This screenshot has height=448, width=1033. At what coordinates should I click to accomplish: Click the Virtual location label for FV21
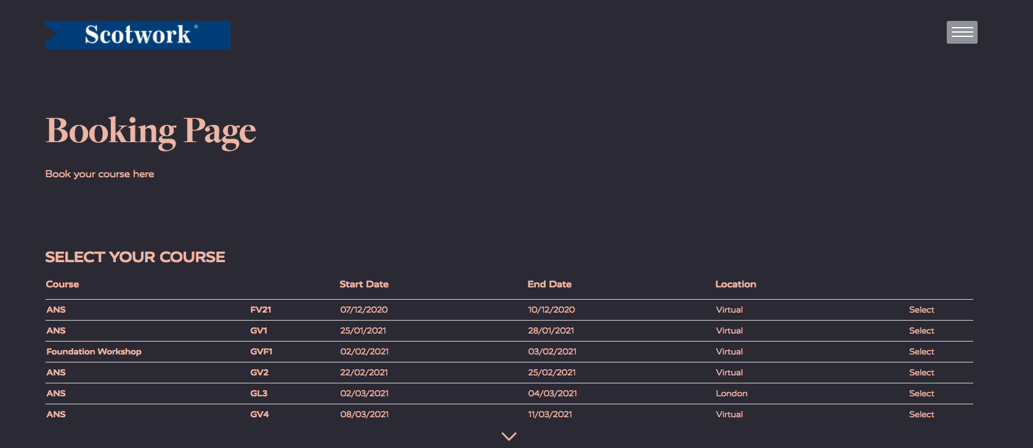729,310
